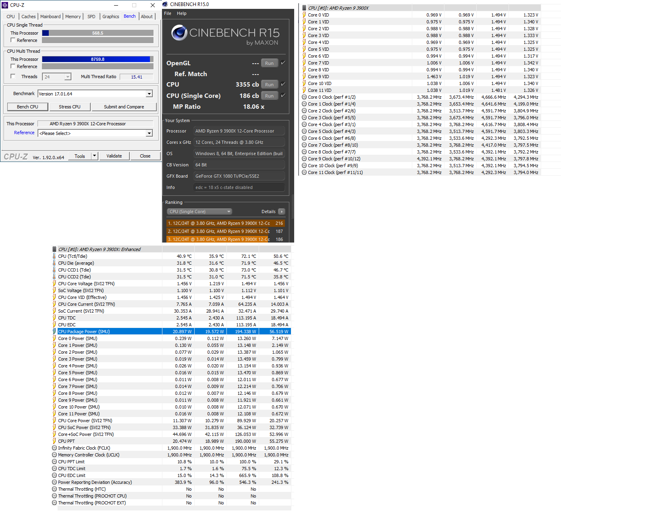
Task: Click the circle icon for Power Reporting Deviation (Accuracy)
Action: click(54, 482)
